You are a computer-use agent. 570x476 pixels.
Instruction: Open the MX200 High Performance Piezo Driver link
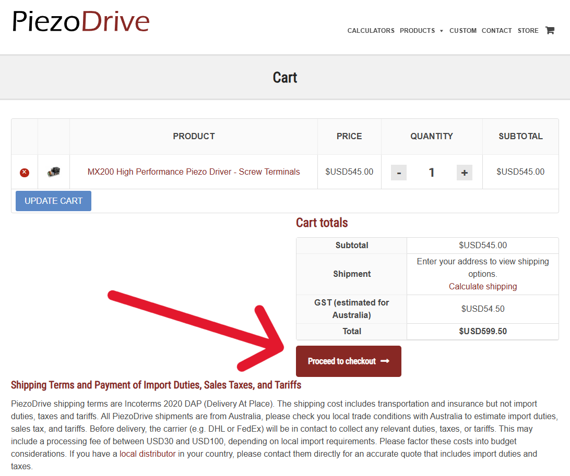[x=193, y=172]
